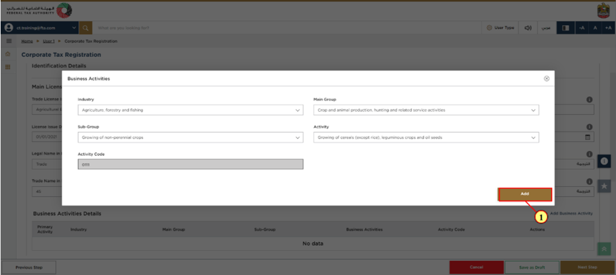This screenshot has height=275, width=616.
Task: Go to Home breadcrumb link
Action: (27, 41)
